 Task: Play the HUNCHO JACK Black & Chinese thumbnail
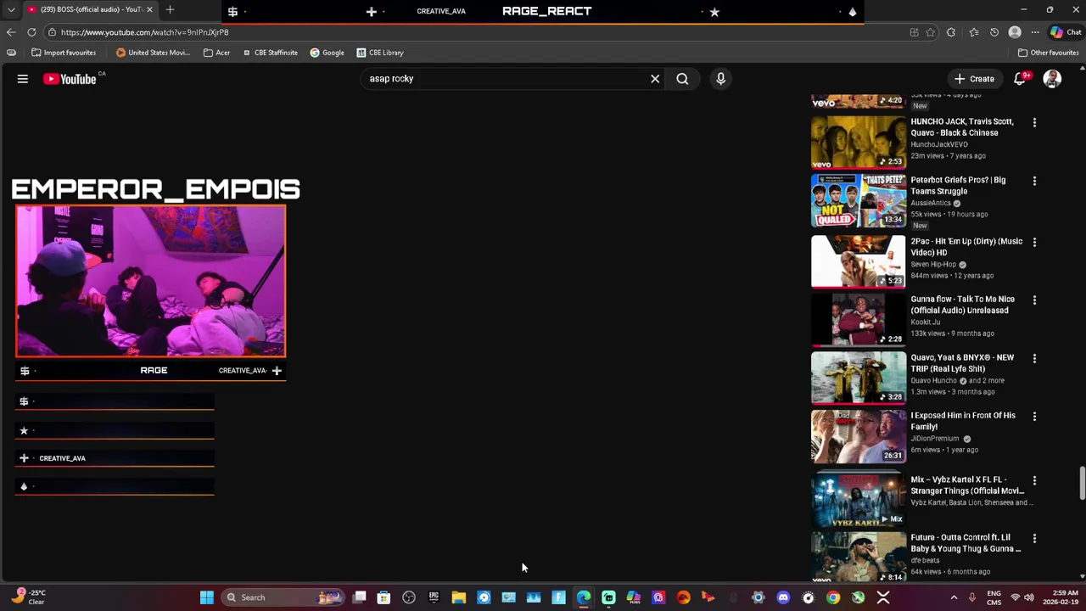(859, 143)
